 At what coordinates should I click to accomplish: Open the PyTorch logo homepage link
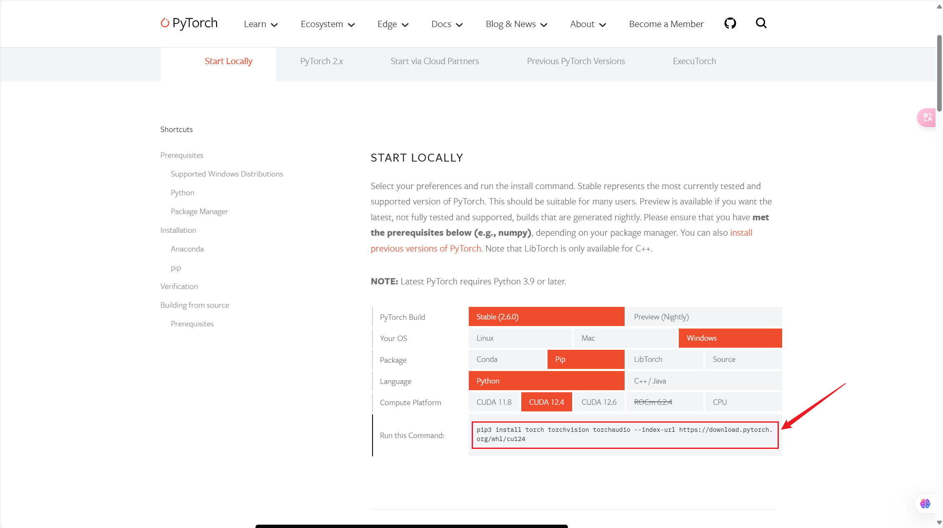pyautogui.click(x=189, y=23)
